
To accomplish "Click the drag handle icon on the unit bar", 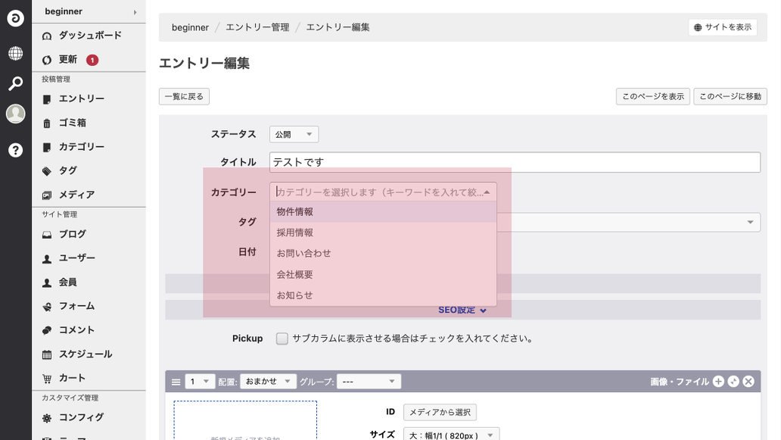I will 176,382.
